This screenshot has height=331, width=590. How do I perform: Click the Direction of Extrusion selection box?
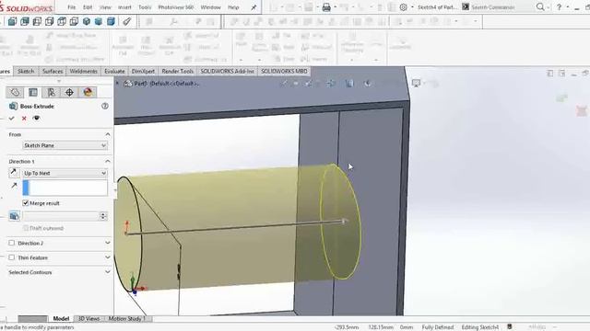click(x=65, y=188)
